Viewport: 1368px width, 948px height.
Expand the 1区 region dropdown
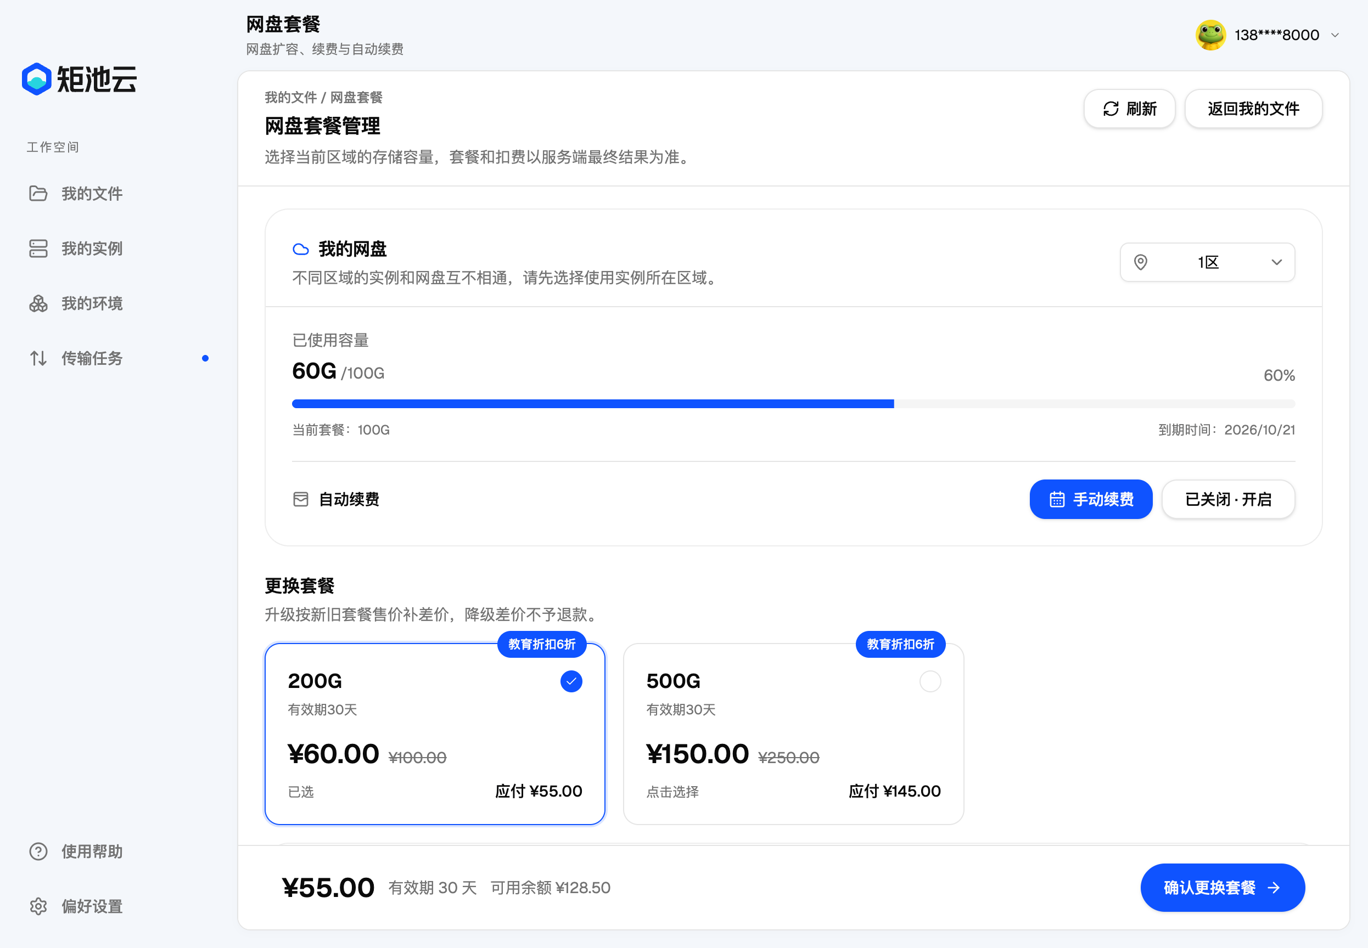[1207, 262]
